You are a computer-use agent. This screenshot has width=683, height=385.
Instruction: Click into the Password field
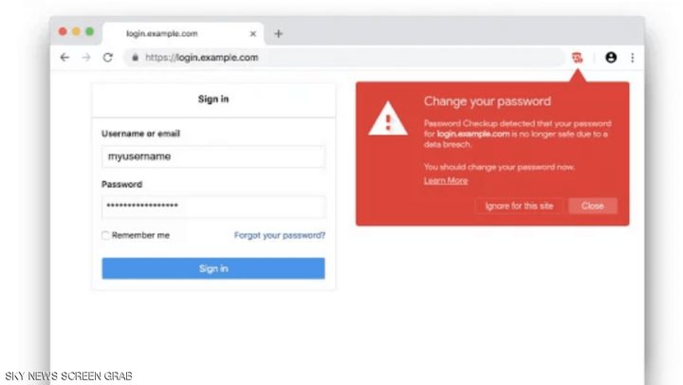click(213, 206)
